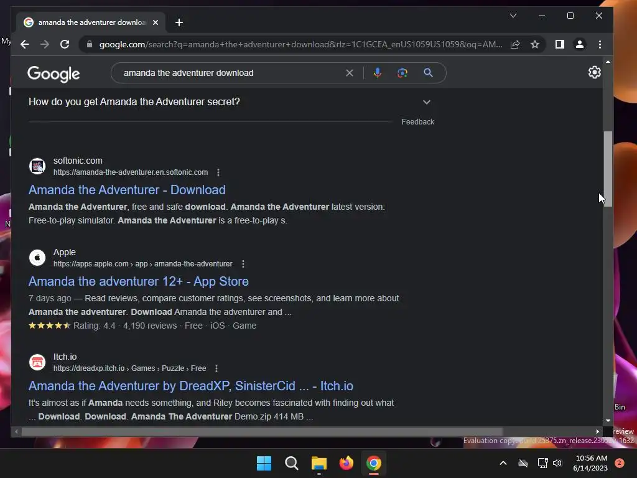Launch Firefox from the taskbar

tap(346, 463)
